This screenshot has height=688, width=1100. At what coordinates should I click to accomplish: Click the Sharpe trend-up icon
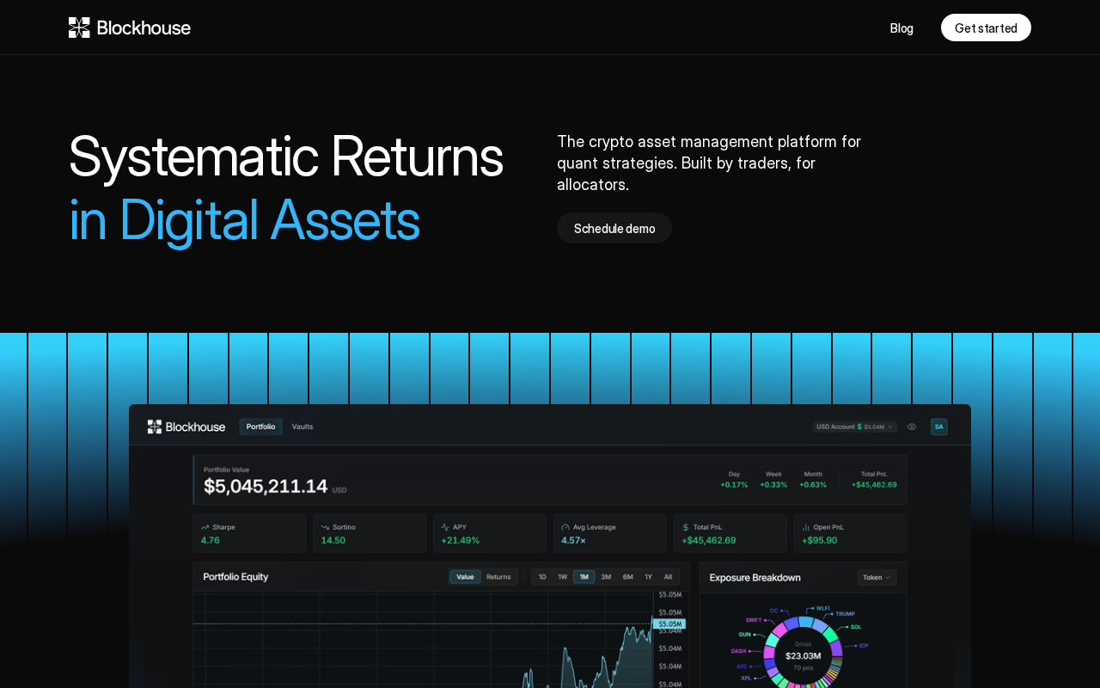pos(205,527)
